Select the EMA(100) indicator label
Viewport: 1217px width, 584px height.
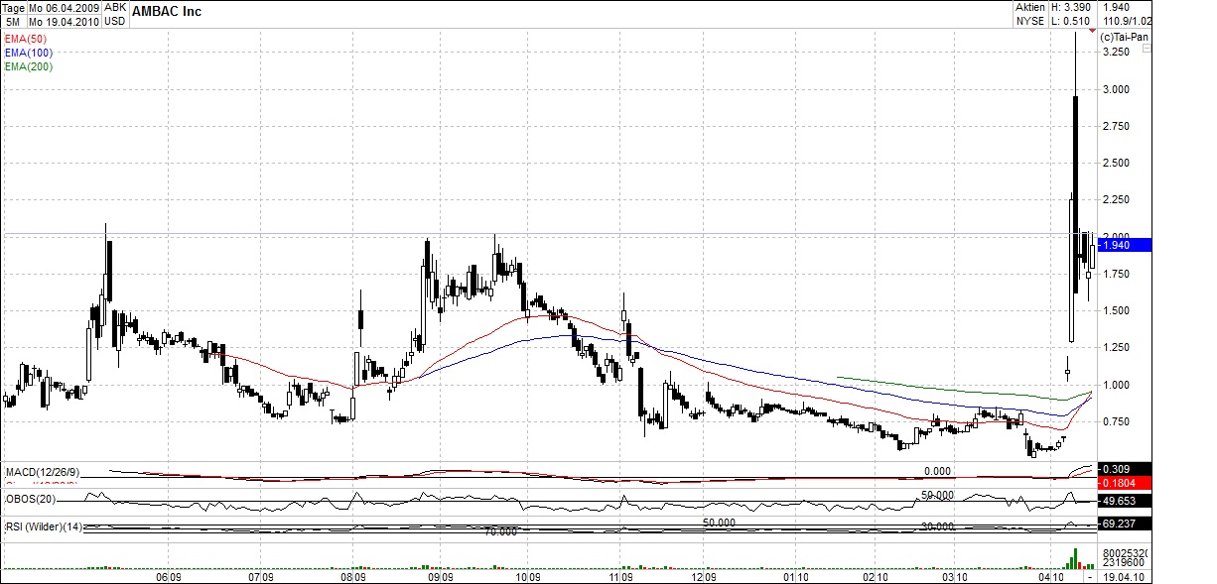coord(29,52)
